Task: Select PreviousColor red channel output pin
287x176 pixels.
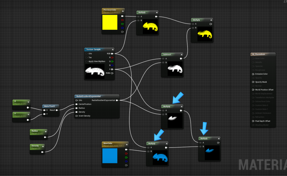Action: coord(122,20)
